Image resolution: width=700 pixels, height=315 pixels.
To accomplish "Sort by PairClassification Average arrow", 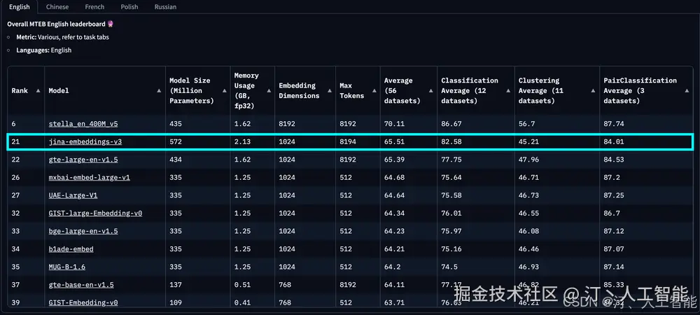I will coord(687,90).
